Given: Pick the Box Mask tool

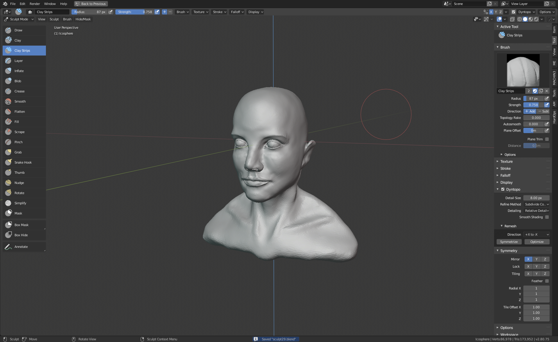Looking at the screenshot, I should (22, 225).
